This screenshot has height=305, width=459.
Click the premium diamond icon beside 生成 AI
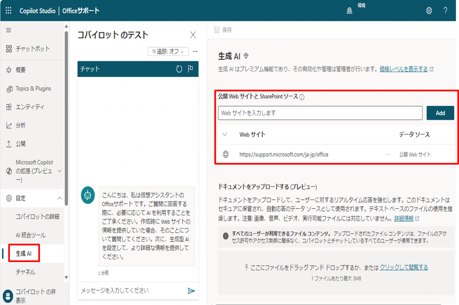click(246, 56)
